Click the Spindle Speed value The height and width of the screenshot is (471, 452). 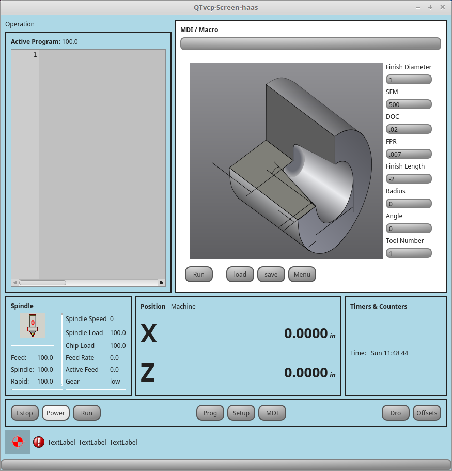112,318
